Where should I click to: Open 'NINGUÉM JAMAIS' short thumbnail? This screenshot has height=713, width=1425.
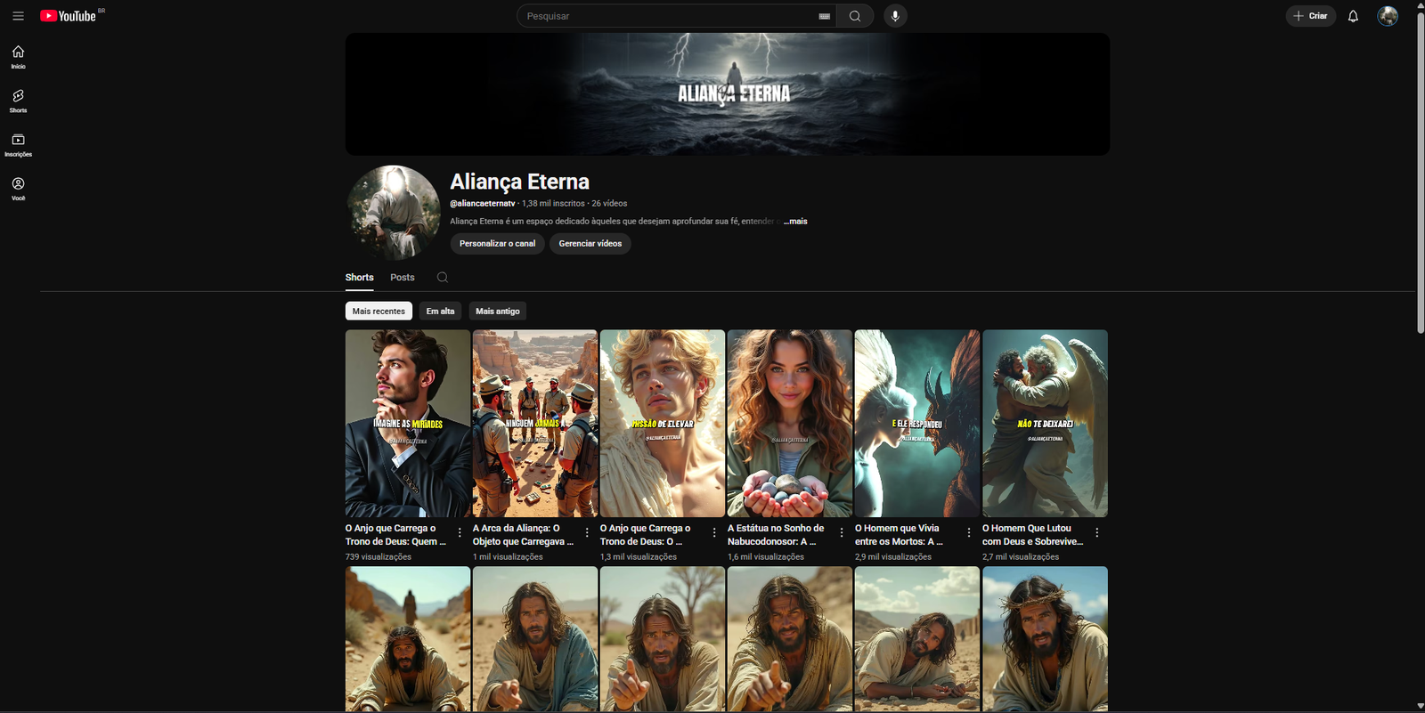coord(535,424)
